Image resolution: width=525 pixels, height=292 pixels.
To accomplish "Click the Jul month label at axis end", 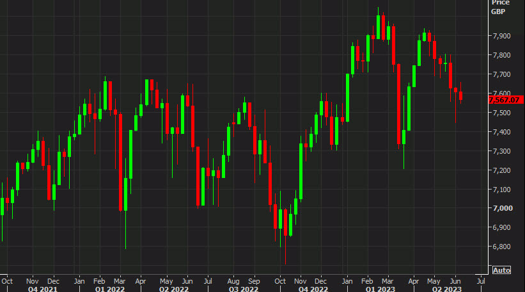I will point(481,281).
